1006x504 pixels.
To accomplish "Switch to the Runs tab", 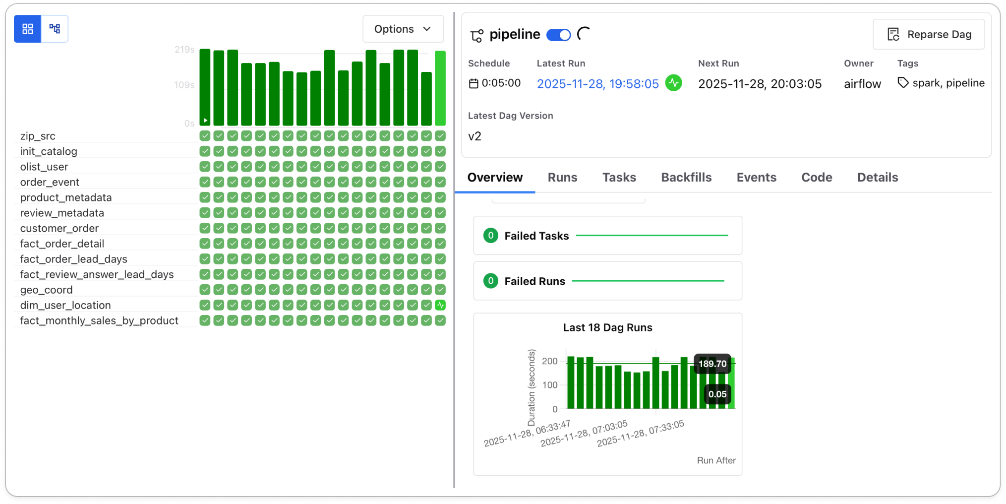I will tap(562, 177).
